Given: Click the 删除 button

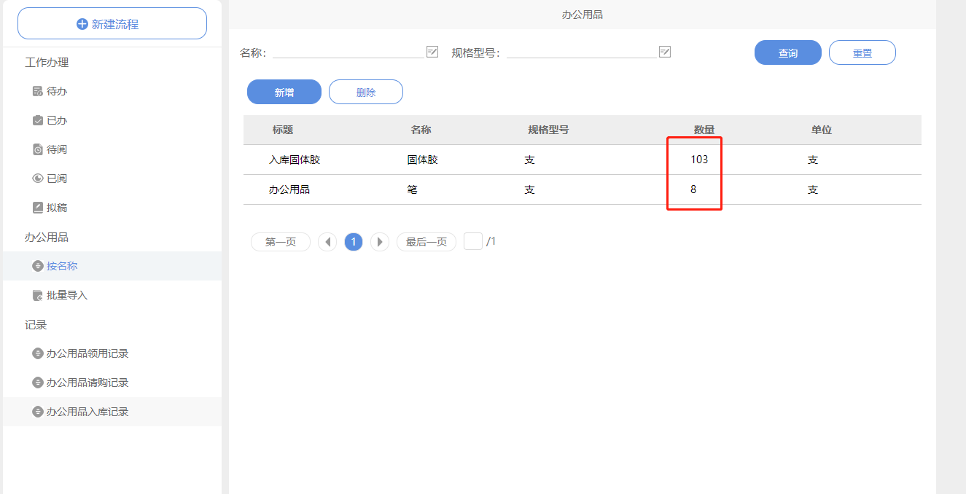Looking at the screenshot, I should [366, 92].
